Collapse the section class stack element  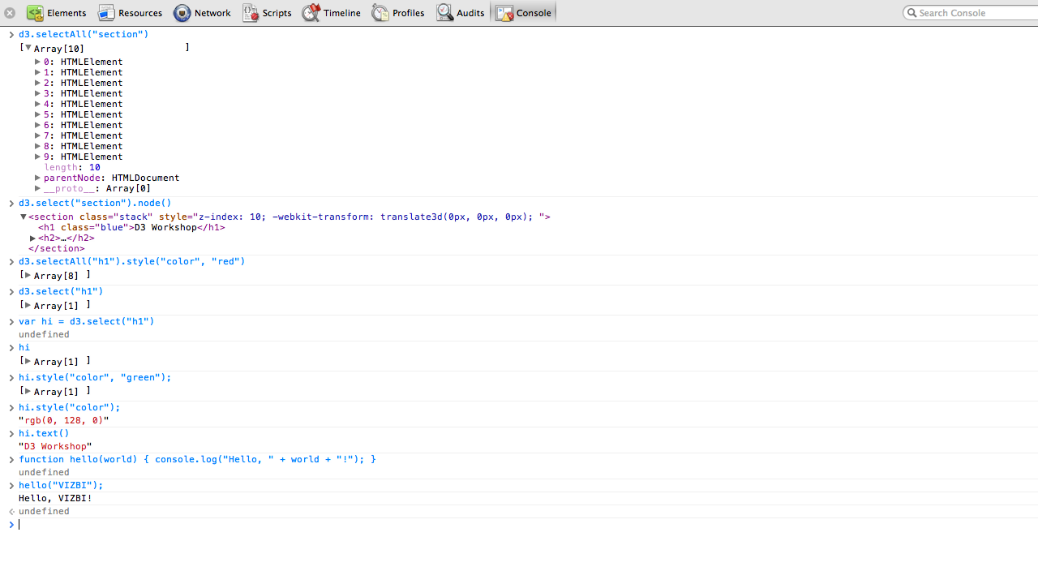click(23, 217)
